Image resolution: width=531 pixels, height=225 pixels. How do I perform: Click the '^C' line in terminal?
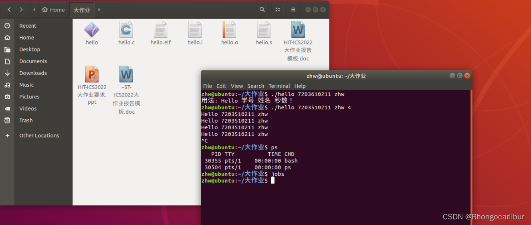tap(204, 141)
